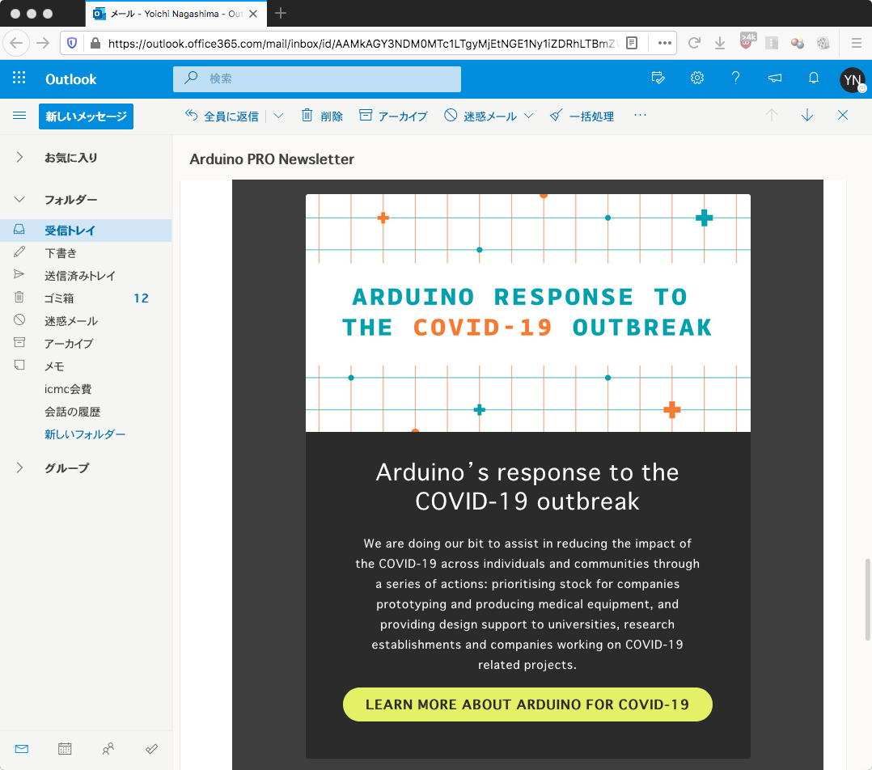Toggle reader view icon in address bar

(632, 43)
